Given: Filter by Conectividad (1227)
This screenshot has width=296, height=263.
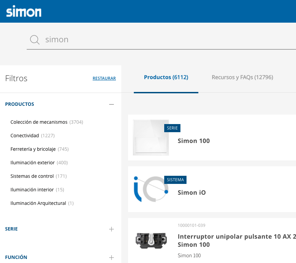Looking at the screenshot, I should click(32, 136).
